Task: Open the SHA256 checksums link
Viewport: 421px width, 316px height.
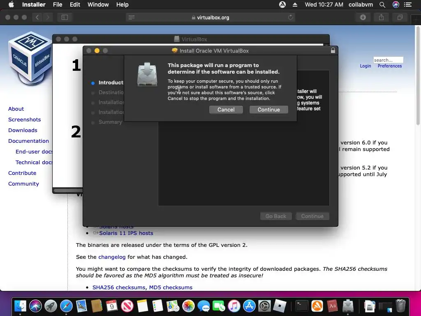Action: coord(119,288)
